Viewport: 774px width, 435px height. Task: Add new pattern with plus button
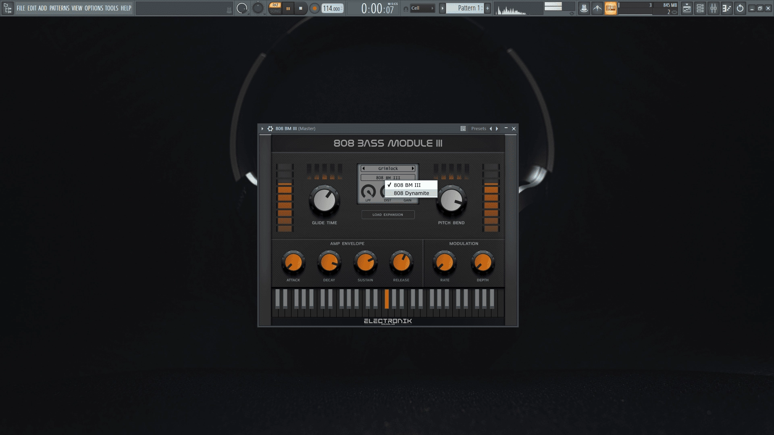click(x=487, y=8)
